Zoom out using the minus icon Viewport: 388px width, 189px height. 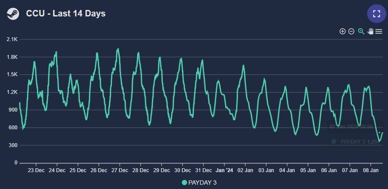pyautogui.click(x=352, y=31)
